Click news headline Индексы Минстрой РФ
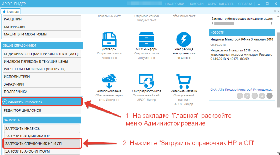 pos(242,39)
